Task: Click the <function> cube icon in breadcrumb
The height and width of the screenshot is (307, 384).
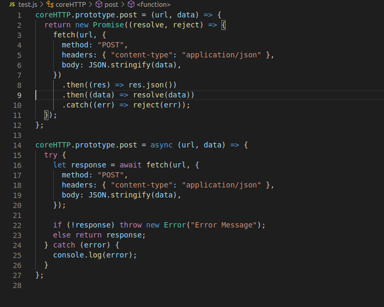Action: (131, 4)
